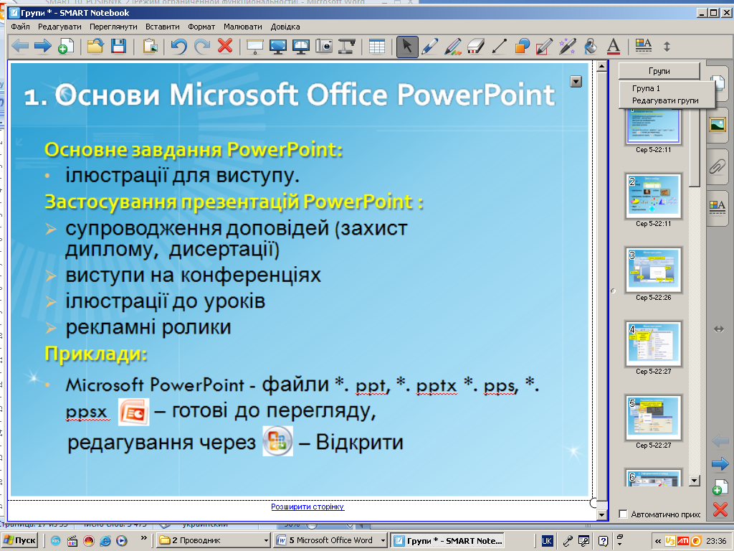Expand the 5 Microsoft Office Word taskbar group arrow

[x=383, y=541]
